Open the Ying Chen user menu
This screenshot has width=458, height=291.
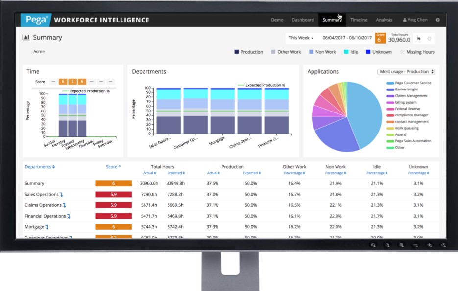(x=415, y=20)
